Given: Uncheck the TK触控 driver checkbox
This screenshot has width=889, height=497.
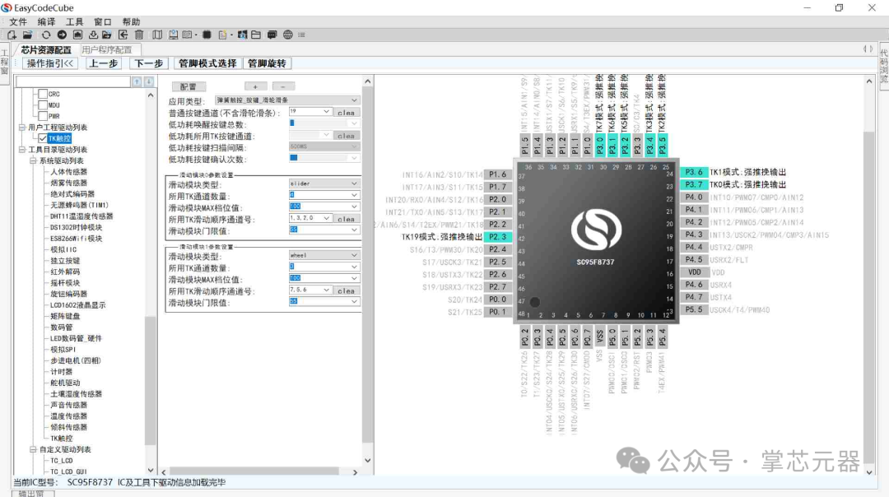Looking at the screenshot, I should pos(41,137).
